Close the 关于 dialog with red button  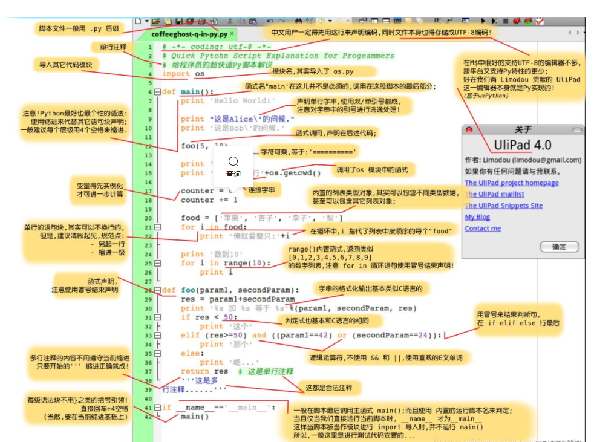[x=469, y=130]
